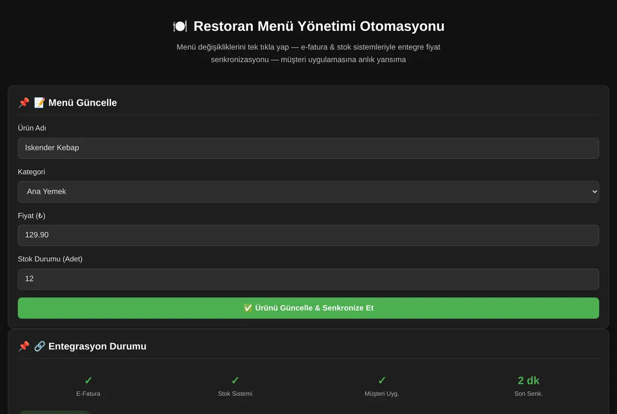This screenshot has width=617, height=414.
Task: Click the plate icon in page title
Action: tap(180, 26)
